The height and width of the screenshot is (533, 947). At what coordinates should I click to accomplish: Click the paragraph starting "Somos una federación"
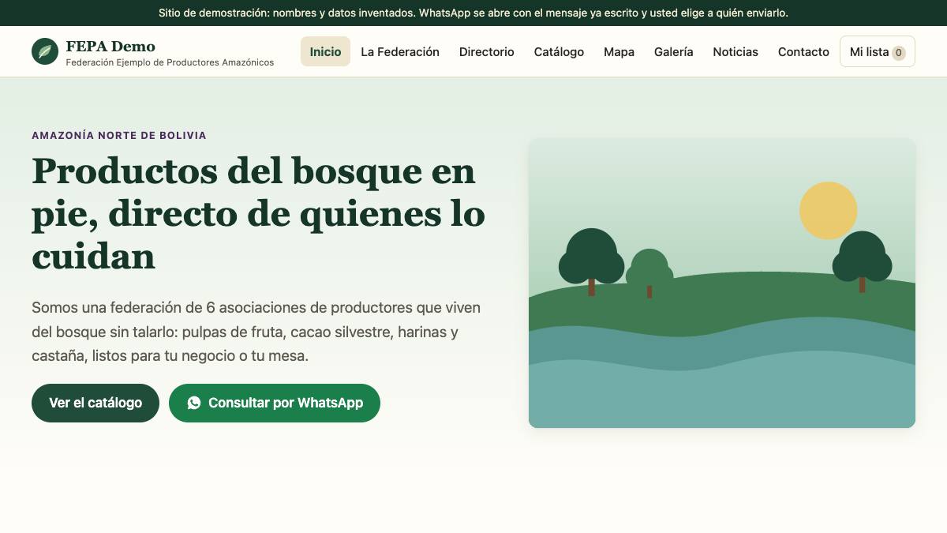[x=256, y=332]
